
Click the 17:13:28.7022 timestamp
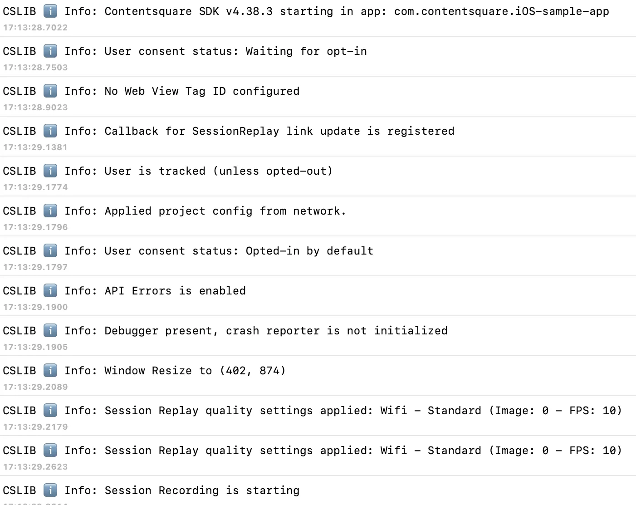(35, 28)
